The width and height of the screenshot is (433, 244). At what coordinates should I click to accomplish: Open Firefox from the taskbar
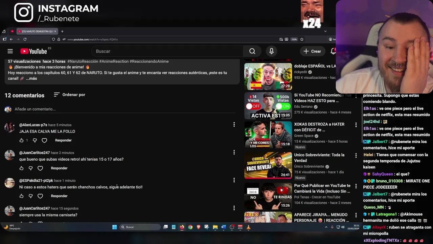(182, 227)
